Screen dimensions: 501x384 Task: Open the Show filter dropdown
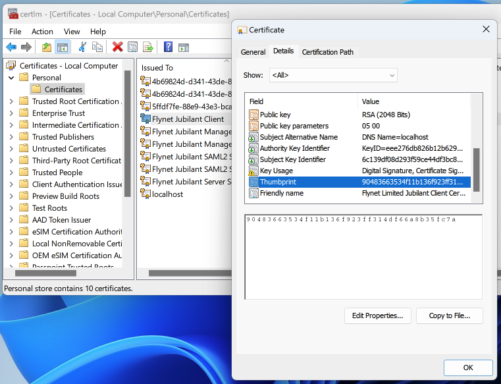pyautogui.click(x=333, y=75)
